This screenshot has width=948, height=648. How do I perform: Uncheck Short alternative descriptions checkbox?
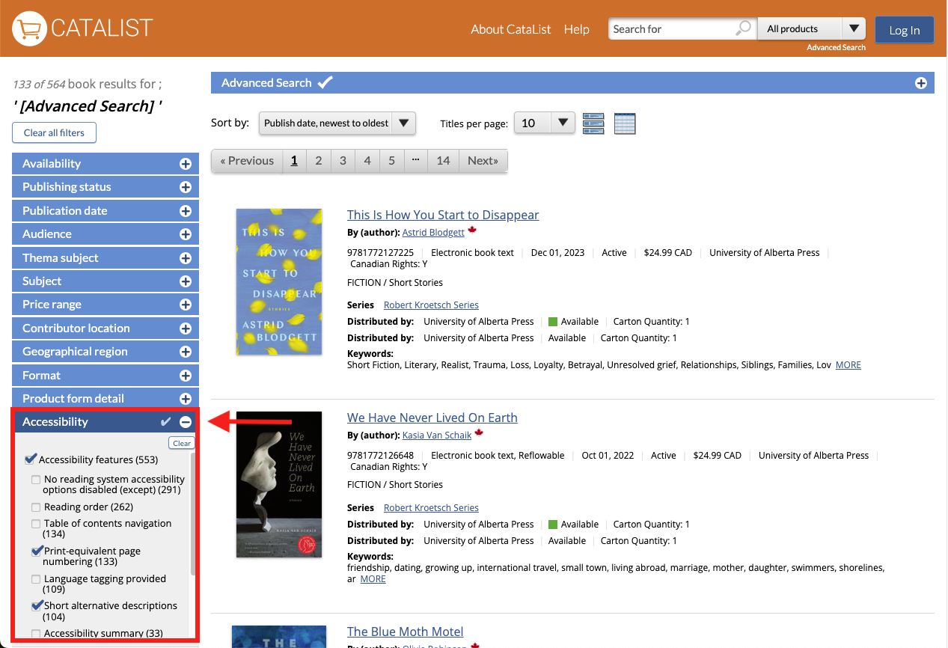pos(37,605)
